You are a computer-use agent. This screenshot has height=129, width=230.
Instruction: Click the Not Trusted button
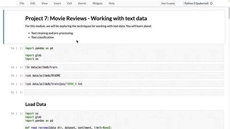pos(168,3)
